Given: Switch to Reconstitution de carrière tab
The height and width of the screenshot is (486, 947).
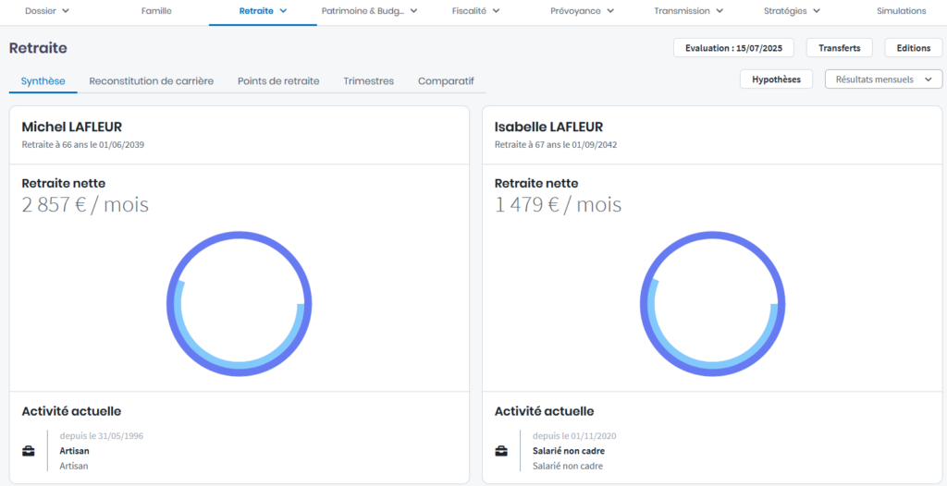Looking at the screenshot, I should pos(151,81).
